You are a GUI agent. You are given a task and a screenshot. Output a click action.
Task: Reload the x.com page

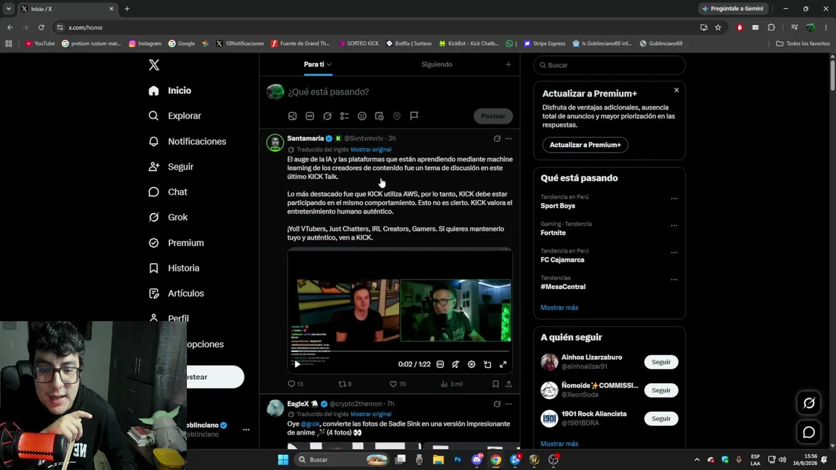click(41, 27)
